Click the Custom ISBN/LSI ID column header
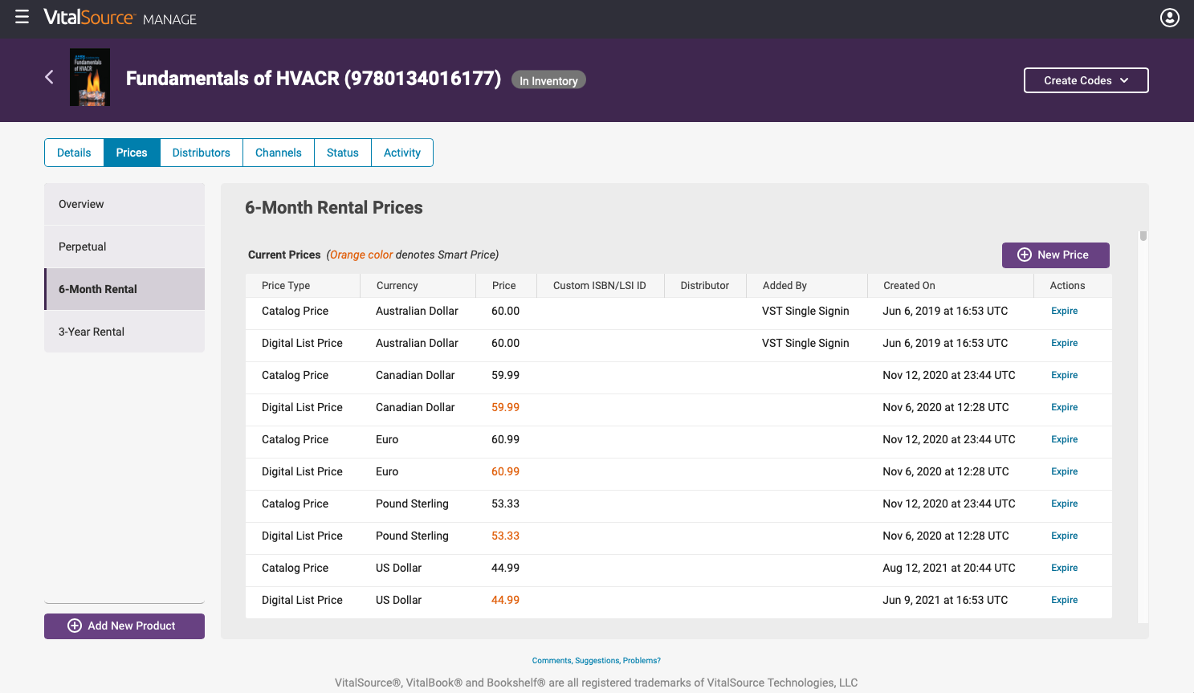The width and height of the screenshot is (1194, 693). pyautogui.click(x=599, y=285)
